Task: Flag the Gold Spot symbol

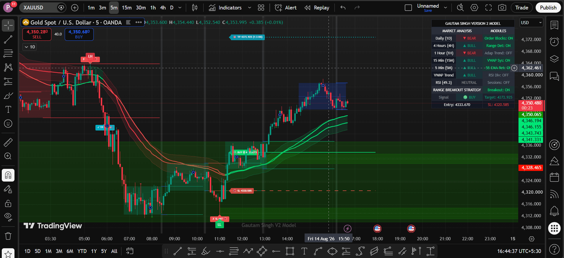Action: tap(128, 22)
